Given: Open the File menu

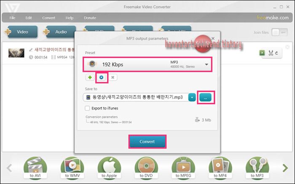Looking at the screenshot, I should coord(12,18).
